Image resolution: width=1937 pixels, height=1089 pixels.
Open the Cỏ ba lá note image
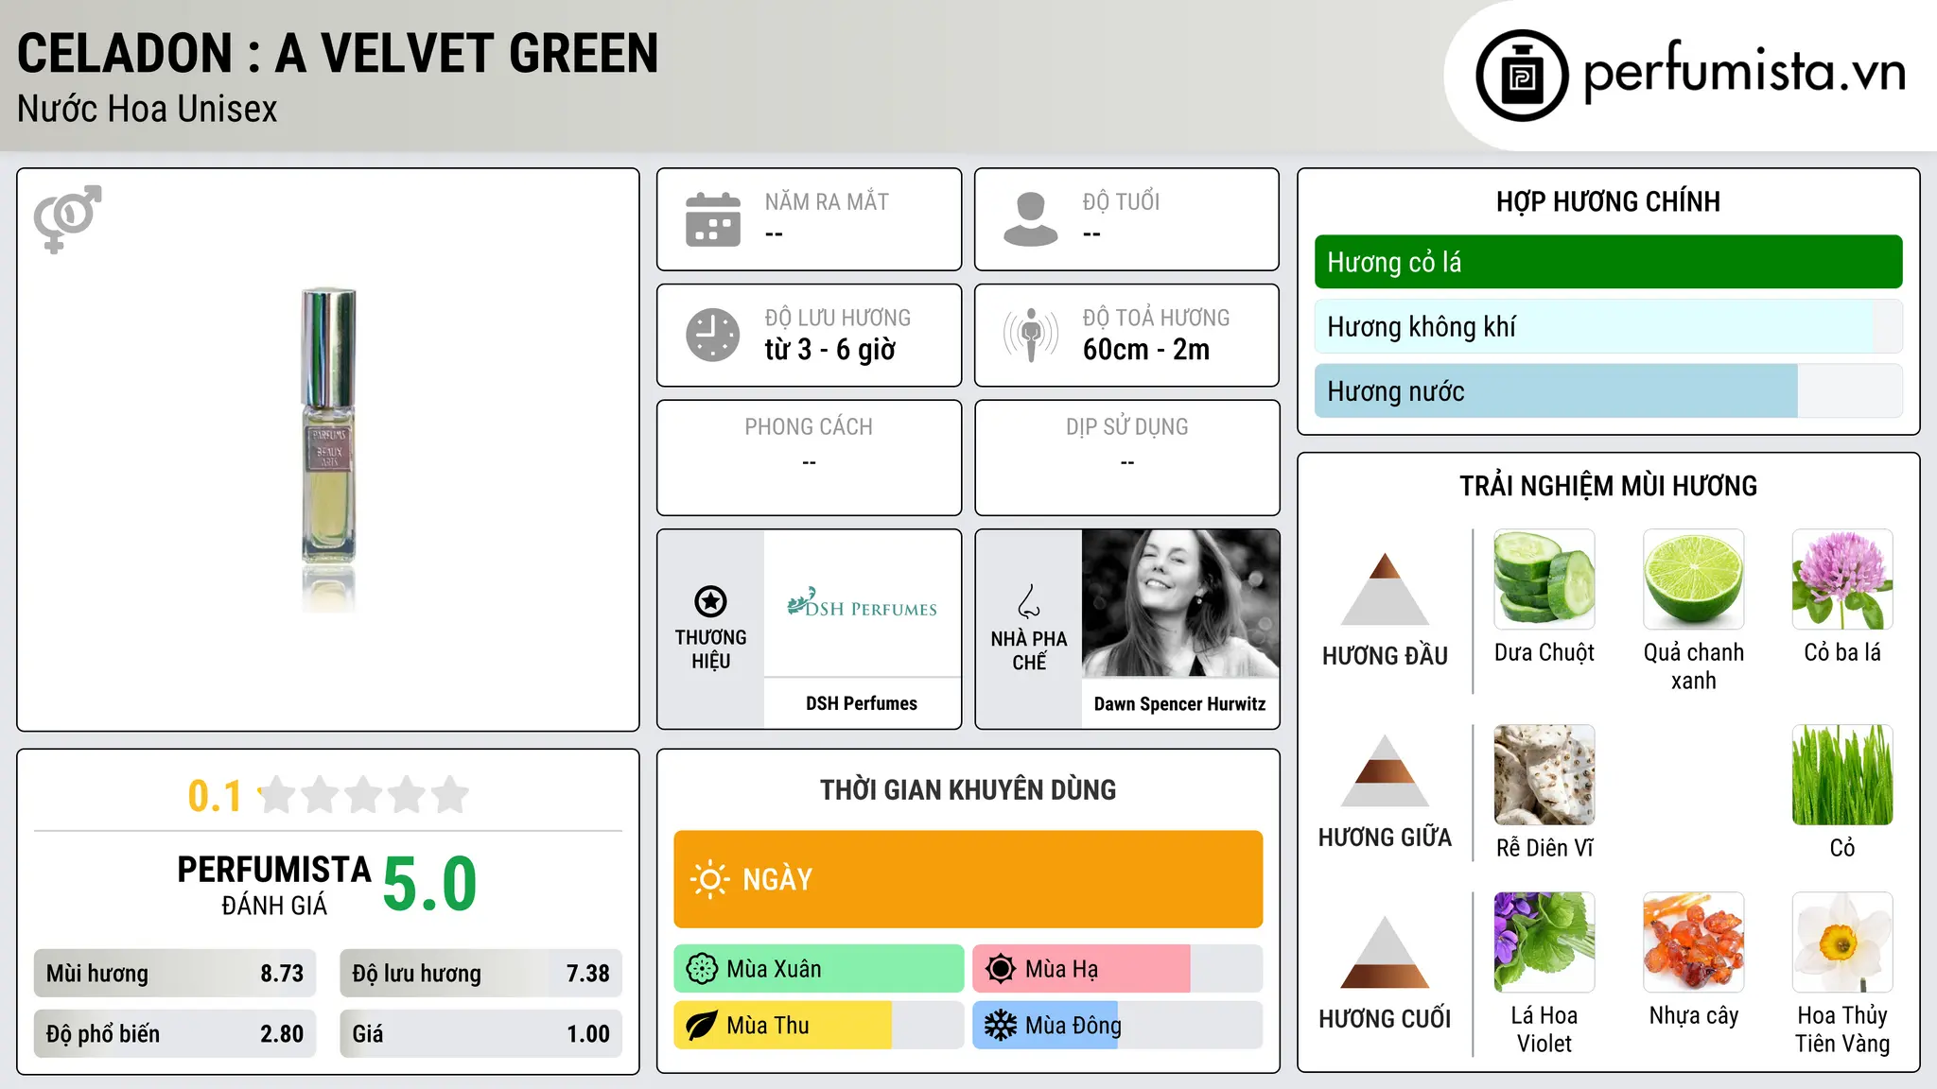click(x=1842, y=579)
